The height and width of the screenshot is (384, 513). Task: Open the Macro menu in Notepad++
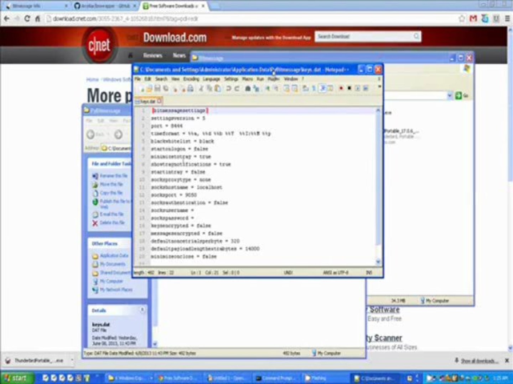pos(248,79)
